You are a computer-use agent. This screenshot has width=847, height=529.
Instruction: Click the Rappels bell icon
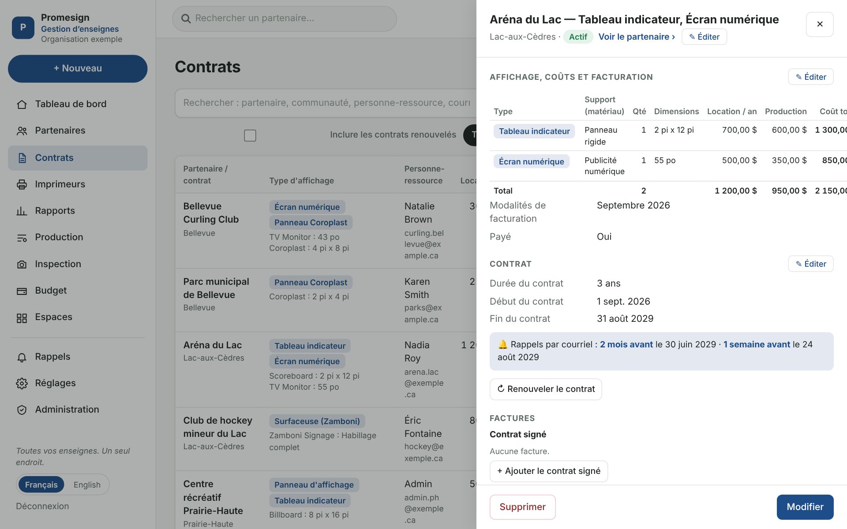(x=22, y=357)
